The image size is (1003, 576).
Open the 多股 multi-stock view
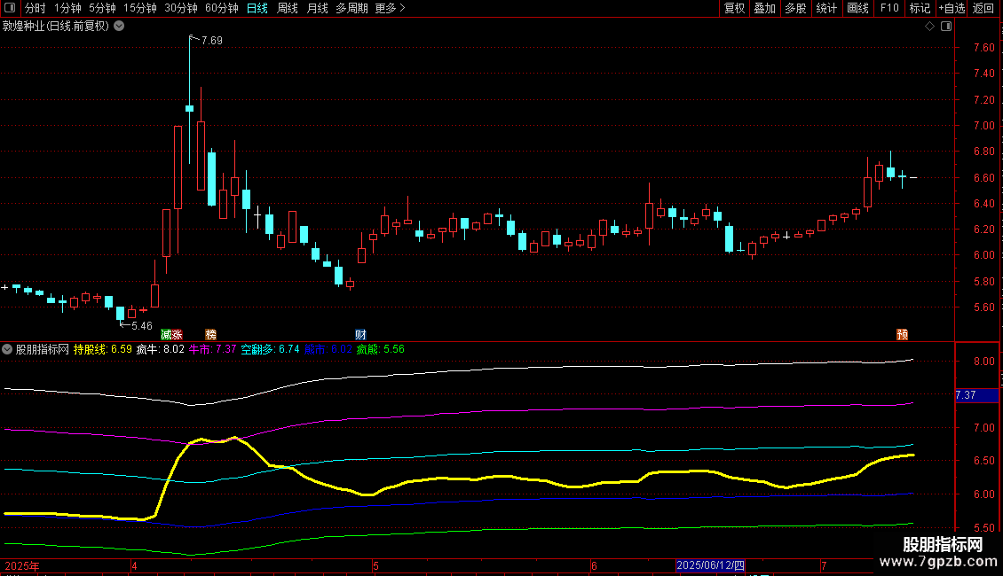pyautogui.click(x=796, y=8)
